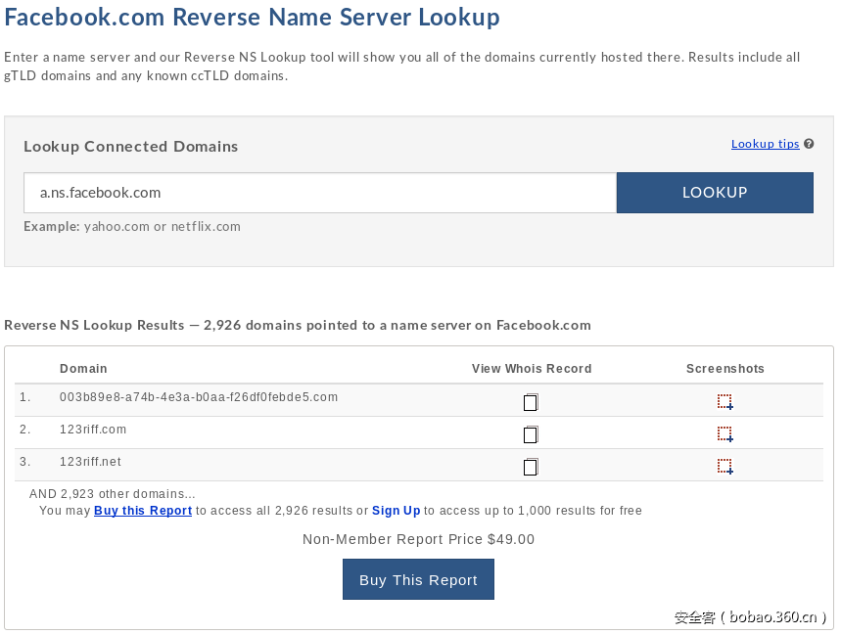This screenshot has height=635, width=841.
Task: Select screenshot icon for 123riff.net
Action: pos(724,466)
